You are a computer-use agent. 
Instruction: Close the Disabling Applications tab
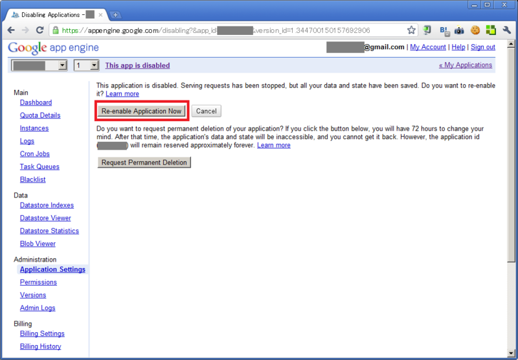point(100,15)
